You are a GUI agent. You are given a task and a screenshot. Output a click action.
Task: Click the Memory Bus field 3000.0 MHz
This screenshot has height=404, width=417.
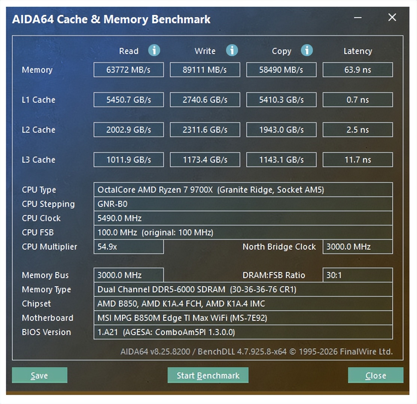click(129, 275)
